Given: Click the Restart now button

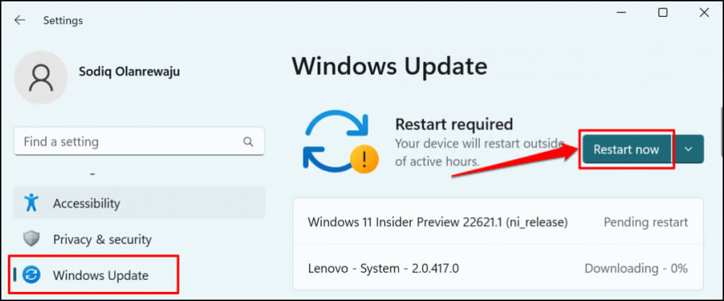Looking at the screenshot, I should (x=626, y=149).
